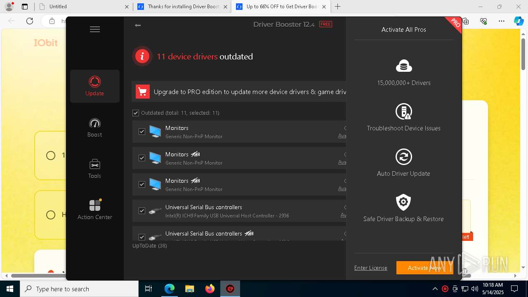This screenshot has height=297, width=528.
Task: Uncheck the last visible USB controllers checkbox
Action: pos(142,237)
